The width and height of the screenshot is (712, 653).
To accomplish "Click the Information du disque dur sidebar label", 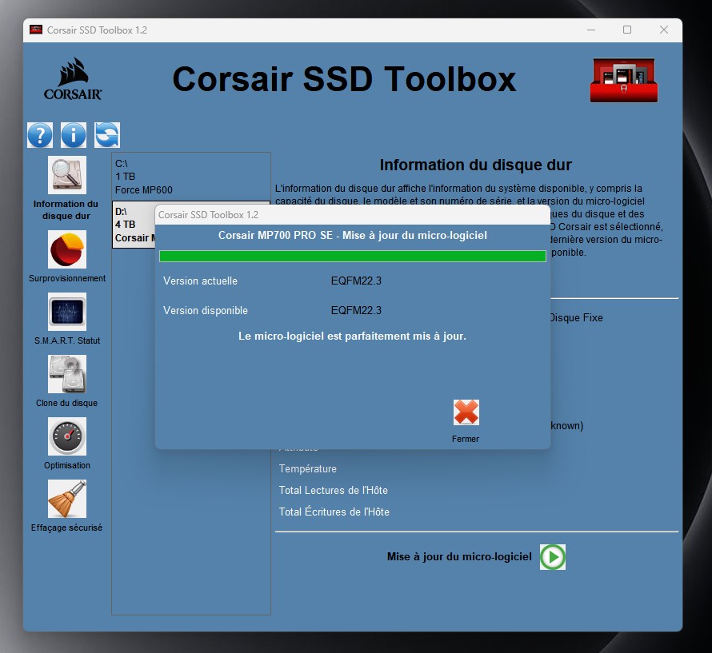I will [66, 209].
